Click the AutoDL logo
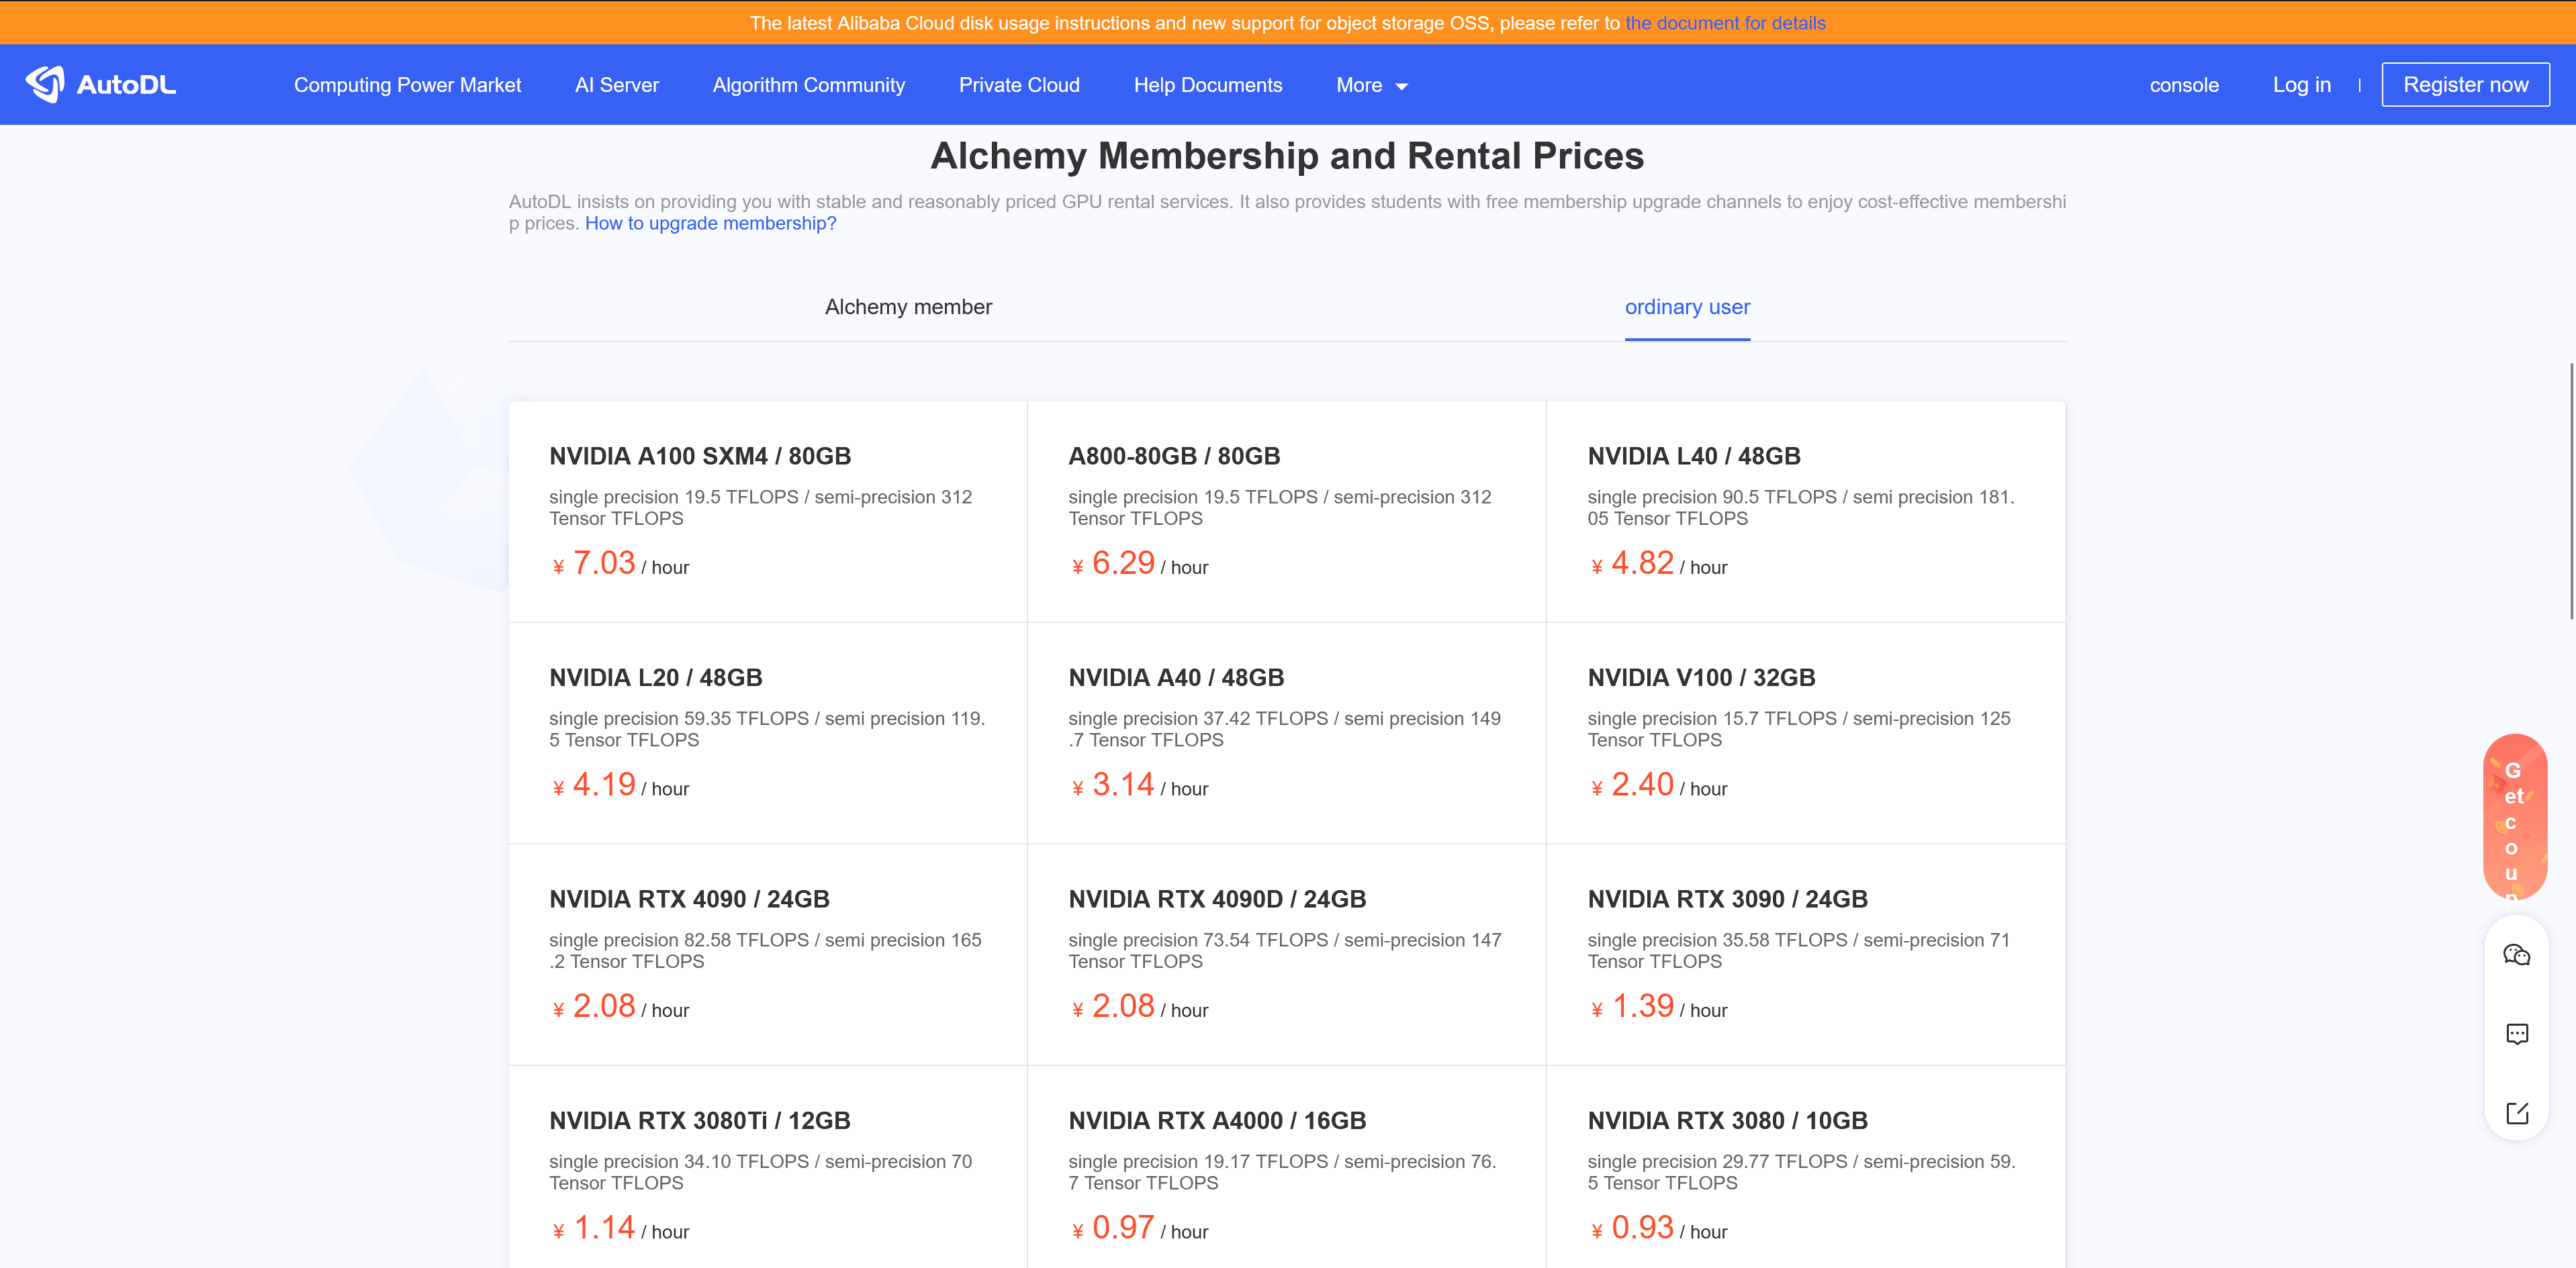The width and height of the screenshot is (2576, 1268). 101,85
